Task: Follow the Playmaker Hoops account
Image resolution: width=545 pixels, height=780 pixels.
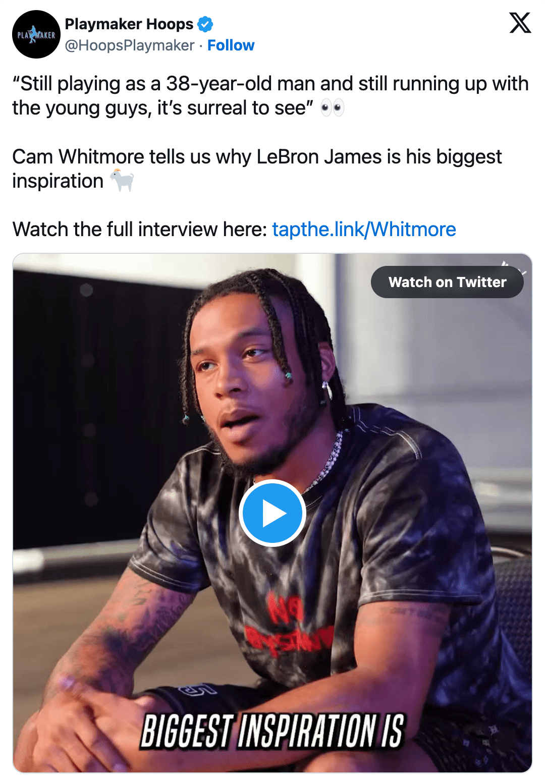Action: point(231,45)
